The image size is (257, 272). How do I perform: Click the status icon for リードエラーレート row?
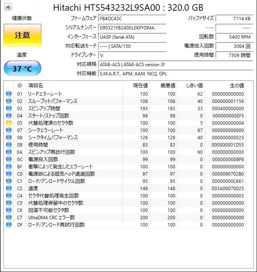[9, 94]
